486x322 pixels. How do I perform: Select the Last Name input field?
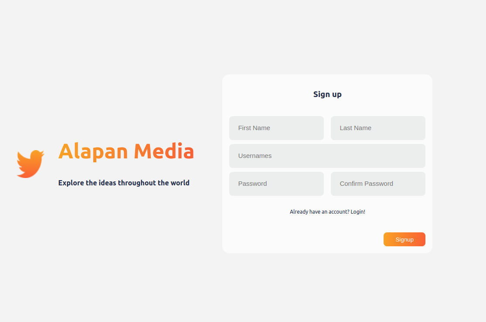(x=378, y=128)
